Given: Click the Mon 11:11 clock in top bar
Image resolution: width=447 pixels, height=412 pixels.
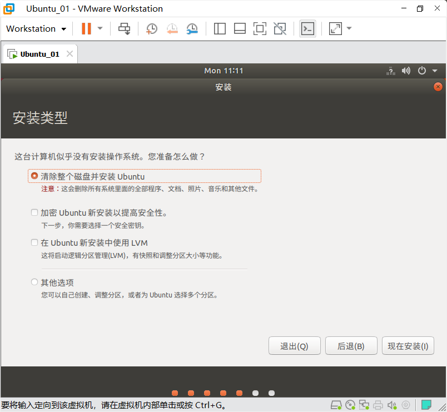Looking at the screenshot, I should (x=224, y=71).
